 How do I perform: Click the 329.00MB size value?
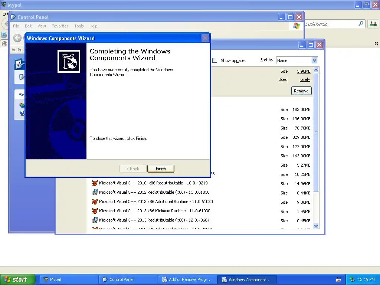click(301, 137)
